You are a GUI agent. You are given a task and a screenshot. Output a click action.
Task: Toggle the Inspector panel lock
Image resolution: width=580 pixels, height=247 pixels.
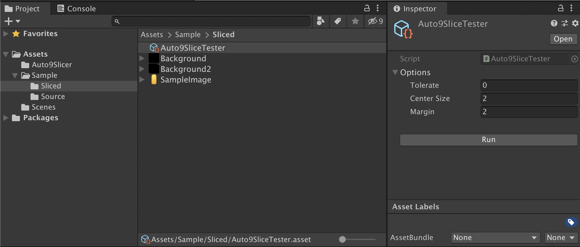(x=560, y=8)
